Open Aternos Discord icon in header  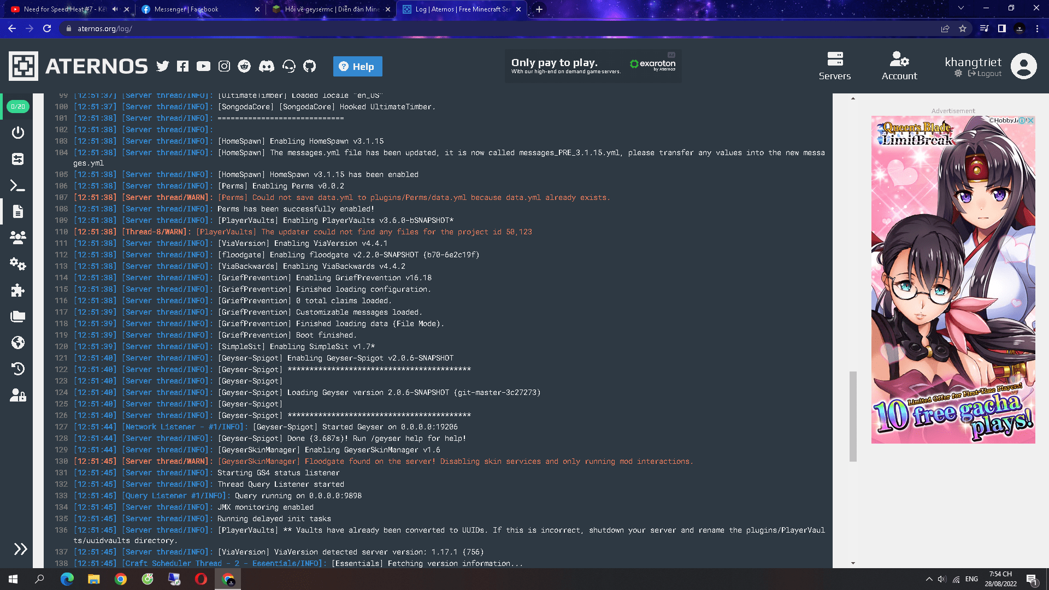tap(267, 66)
